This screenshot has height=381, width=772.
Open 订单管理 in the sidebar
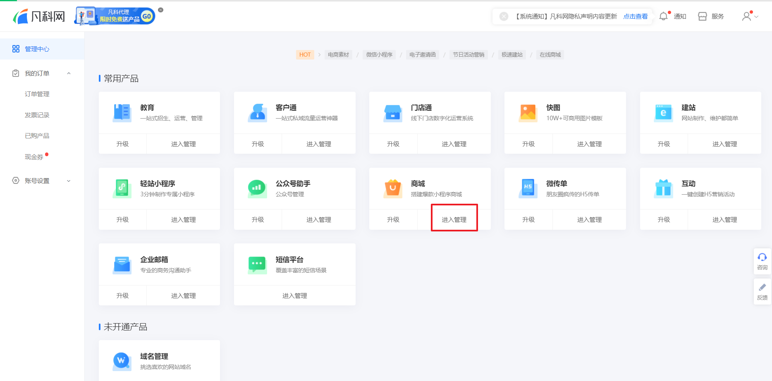coord(37,94)
